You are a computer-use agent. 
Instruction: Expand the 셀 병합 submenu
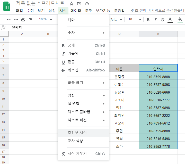point(83,104)
